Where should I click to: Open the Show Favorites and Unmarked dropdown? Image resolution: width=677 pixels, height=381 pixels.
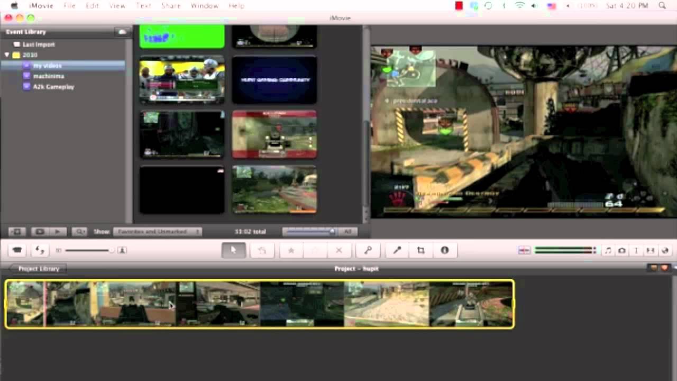(x=158, y=232)
